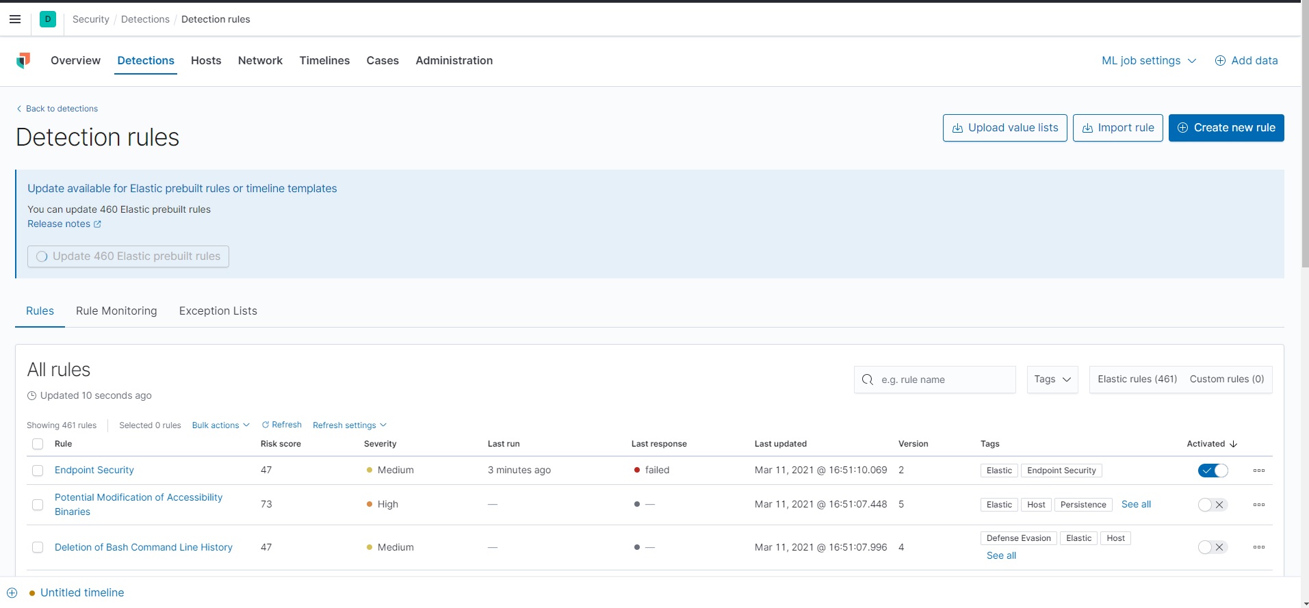Viewport: 1309px width, 608px height.
Task: Filter by Custom rules (0)
Action: point(1227,379)
